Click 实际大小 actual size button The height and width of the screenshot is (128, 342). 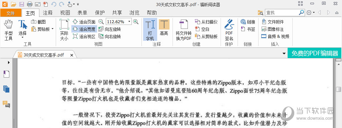pos(64,30)
